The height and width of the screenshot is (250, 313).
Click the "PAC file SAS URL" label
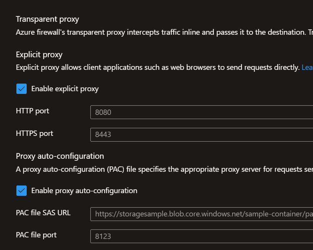pyautogui.click(x=43, y=213)
